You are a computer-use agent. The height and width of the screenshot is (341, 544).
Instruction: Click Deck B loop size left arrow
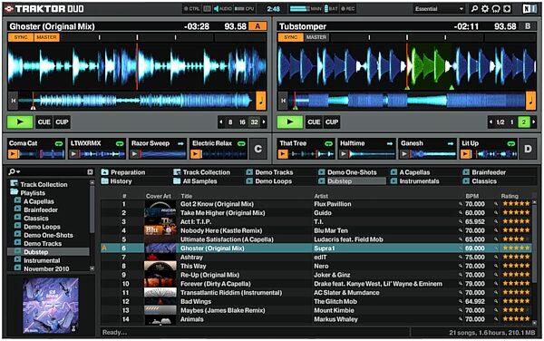[491, 122]
